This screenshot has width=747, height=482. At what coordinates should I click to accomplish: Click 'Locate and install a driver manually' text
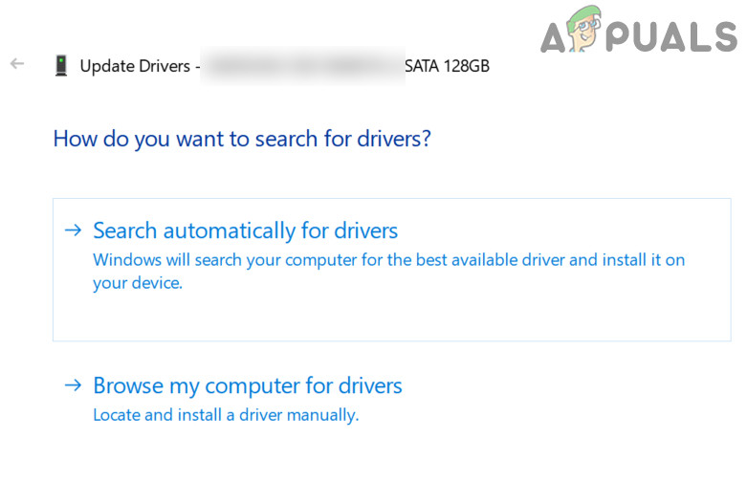225,415
